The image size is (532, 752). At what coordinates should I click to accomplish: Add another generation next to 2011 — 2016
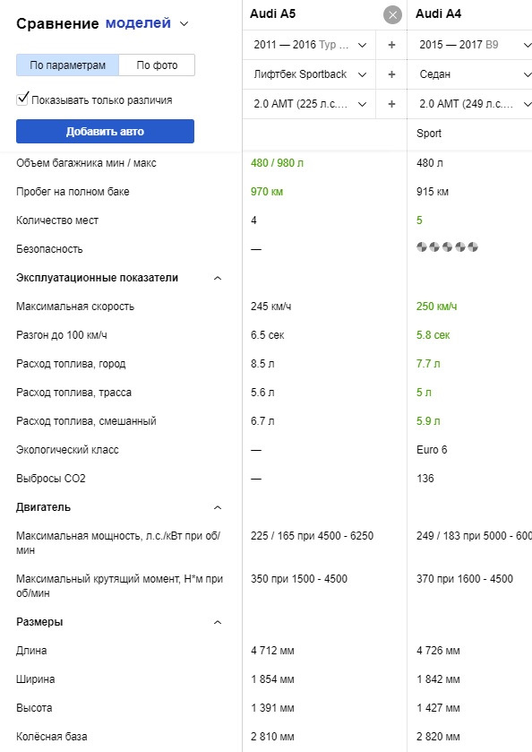pyautogui.click(x=391, y=45)
